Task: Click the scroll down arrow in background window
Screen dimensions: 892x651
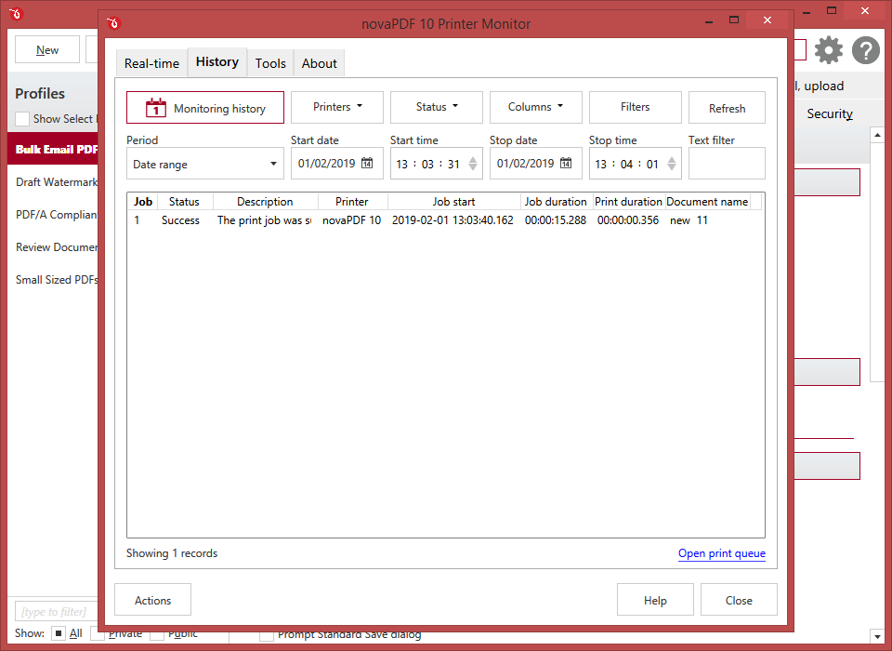Action: pos(876,635)
